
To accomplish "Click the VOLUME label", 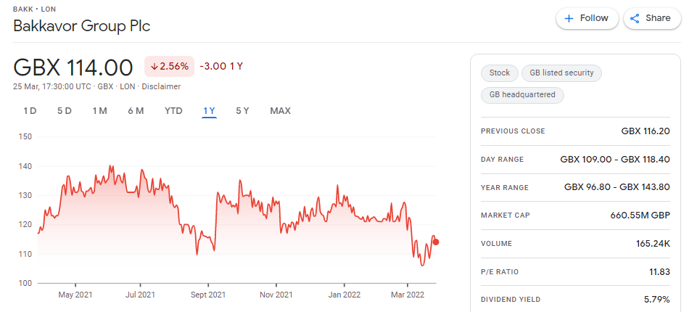I will [497, 244].
